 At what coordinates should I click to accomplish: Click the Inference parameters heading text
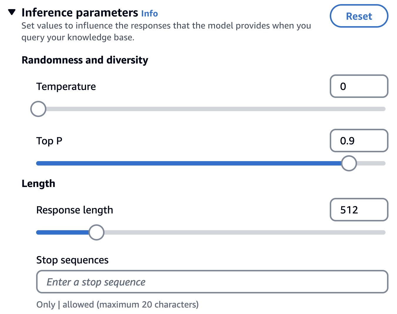click(x=80, y=13)
